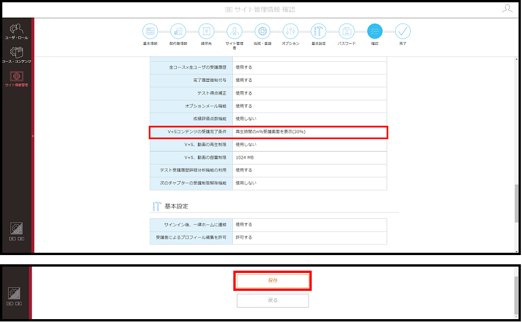Click the V+S、動画の再生制限 label
The width and height of the screenshot is (522, 322).
click(x=206, y=145)
